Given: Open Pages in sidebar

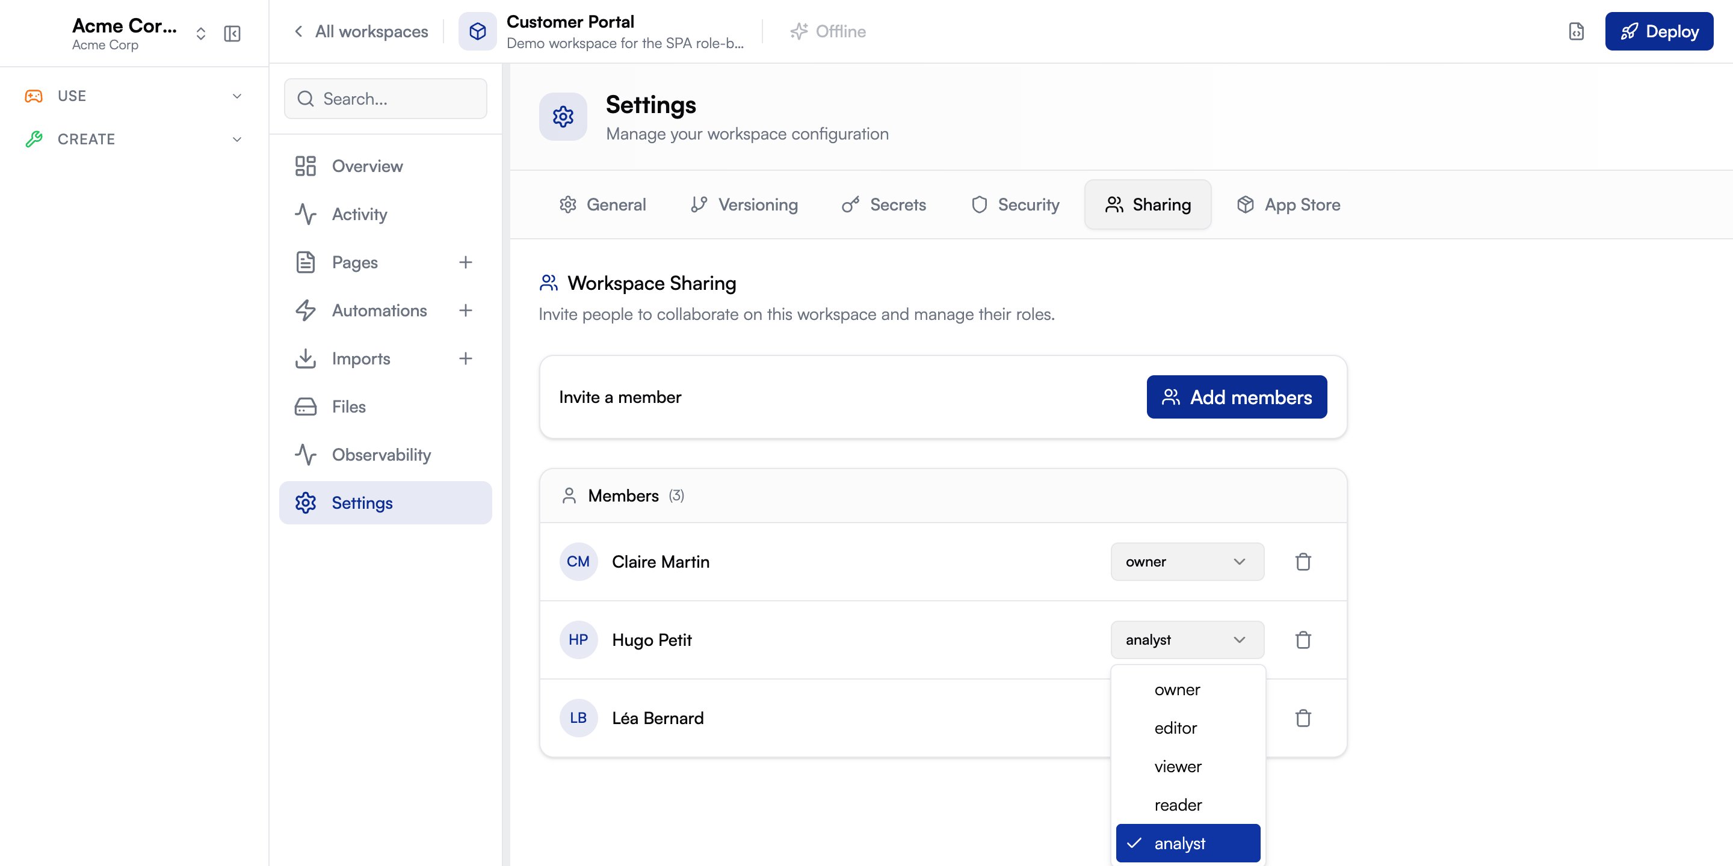Looking at the screenshot, I should tap(354, 262).
